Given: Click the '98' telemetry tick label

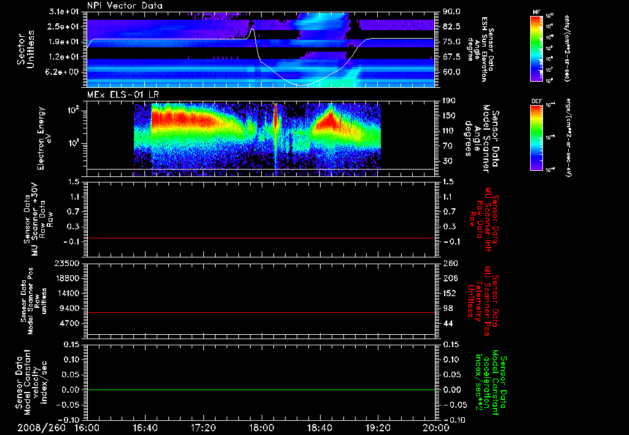Looking at the screenshot, I should pos(447,308).
